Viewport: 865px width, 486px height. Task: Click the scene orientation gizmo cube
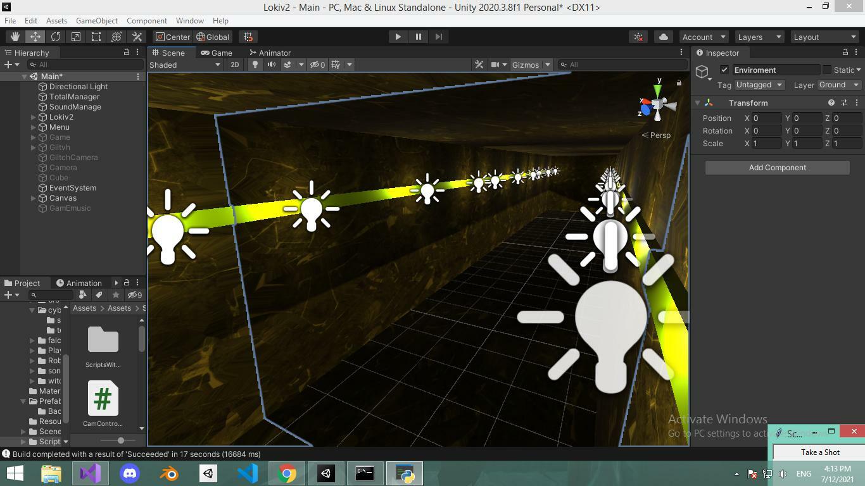click(x=657, y=104)
